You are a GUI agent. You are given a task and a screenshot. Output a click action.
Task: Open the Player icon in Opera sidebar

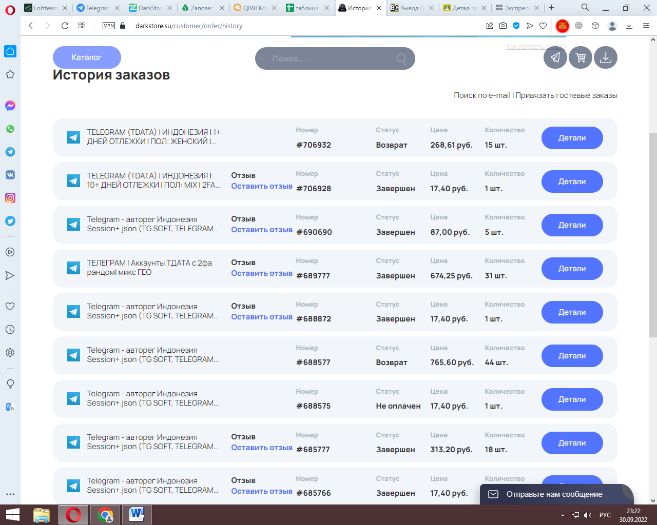(10, 252)
